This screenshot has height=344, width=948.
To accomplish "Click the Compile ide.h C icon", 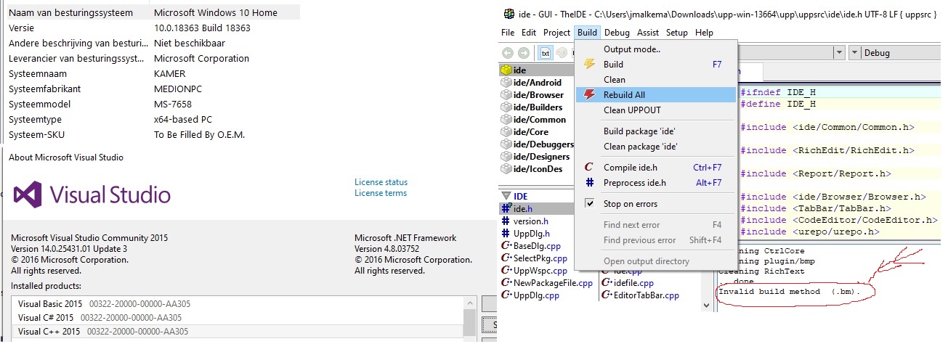I will click(589, 168).
